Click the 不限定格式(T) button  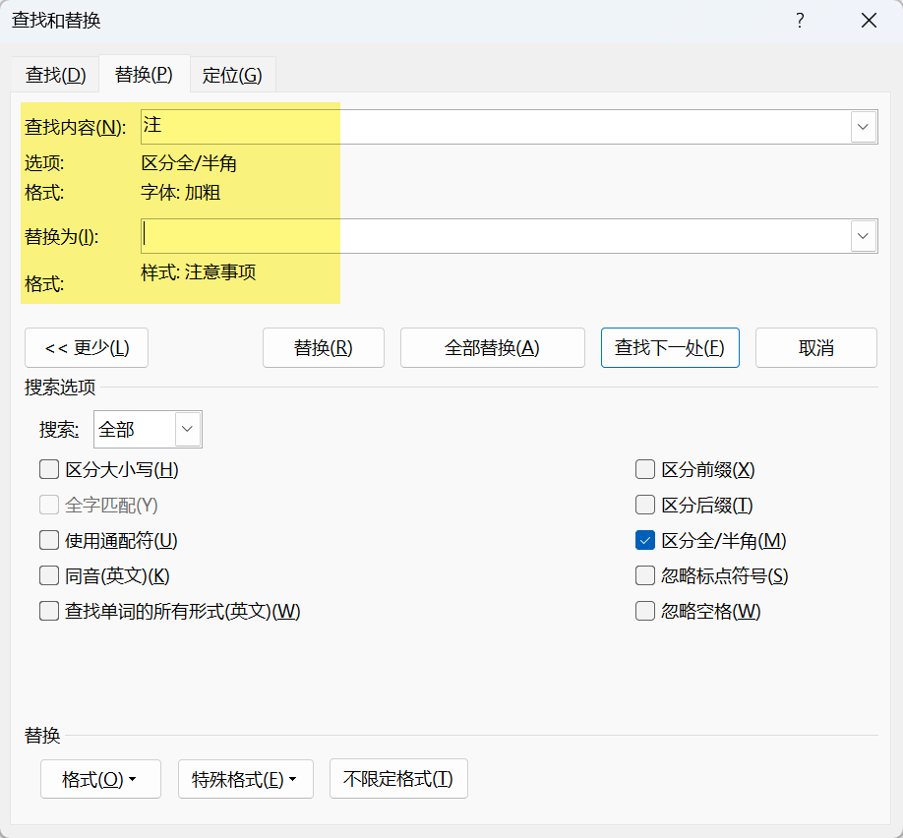click(x=398, y=779)
